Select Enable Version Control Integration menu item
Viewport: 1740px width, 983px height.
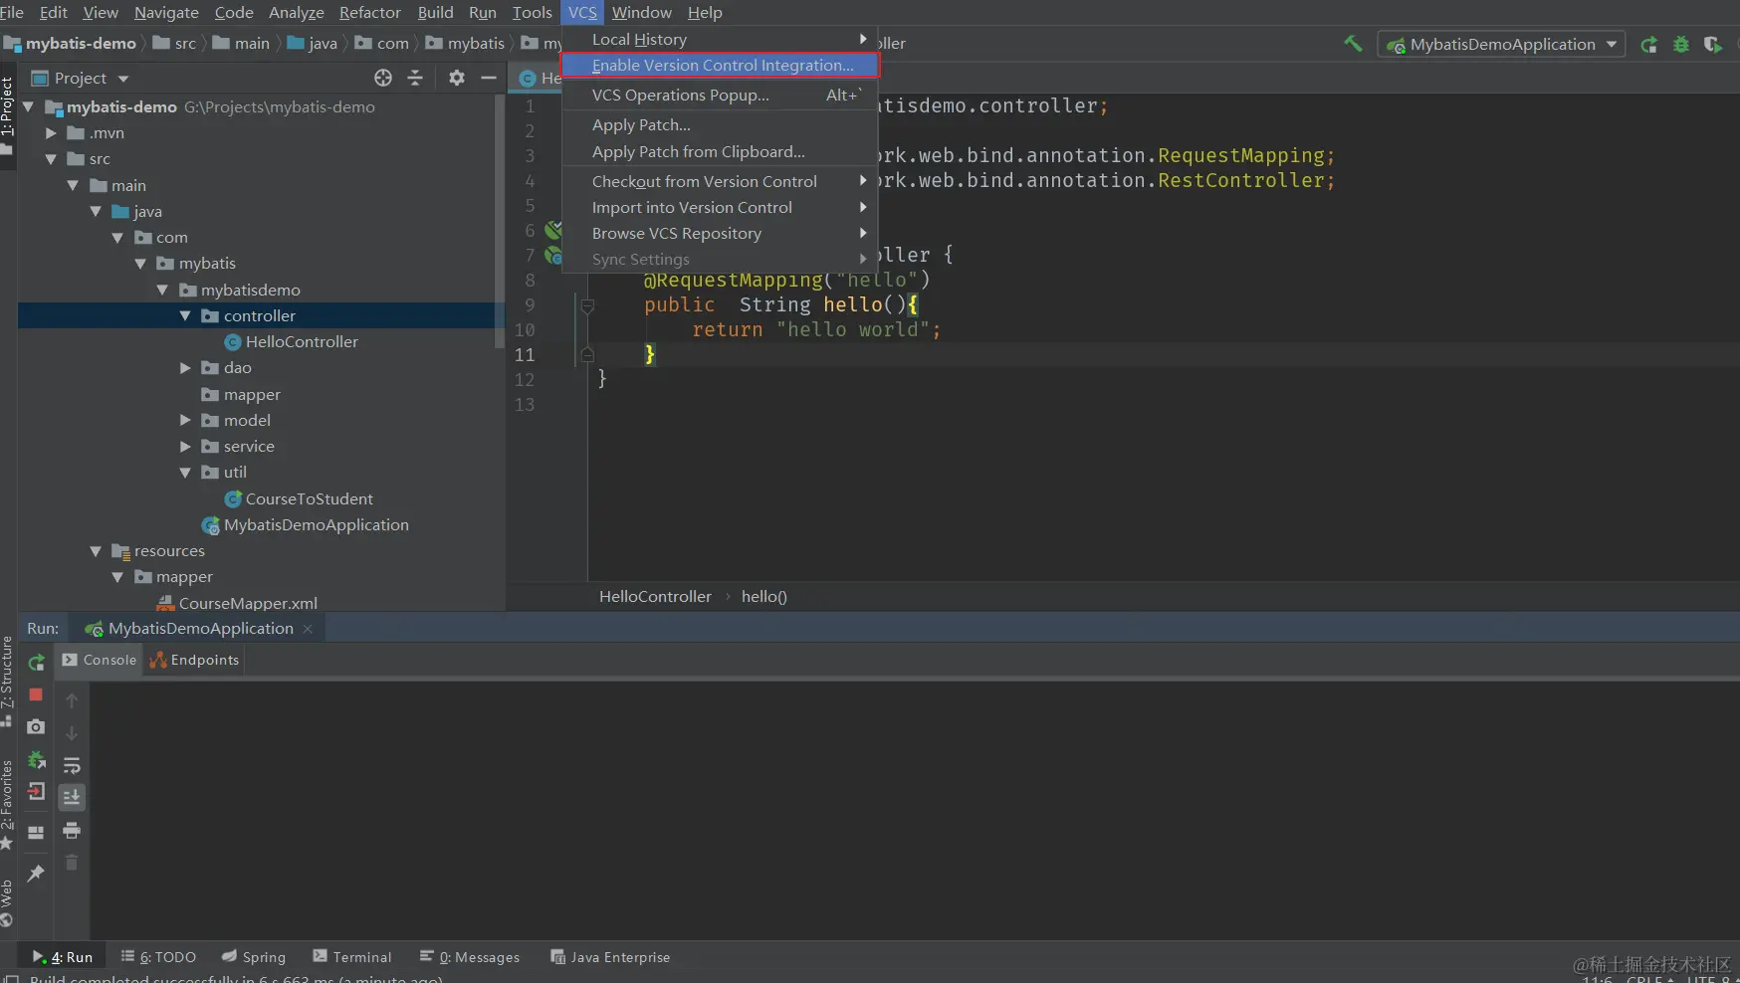point(722,66)
